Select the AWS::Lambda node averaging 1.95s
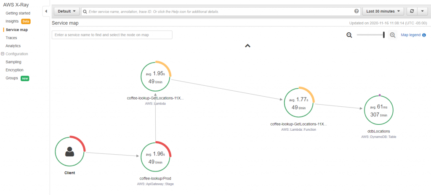 point(156,76)
